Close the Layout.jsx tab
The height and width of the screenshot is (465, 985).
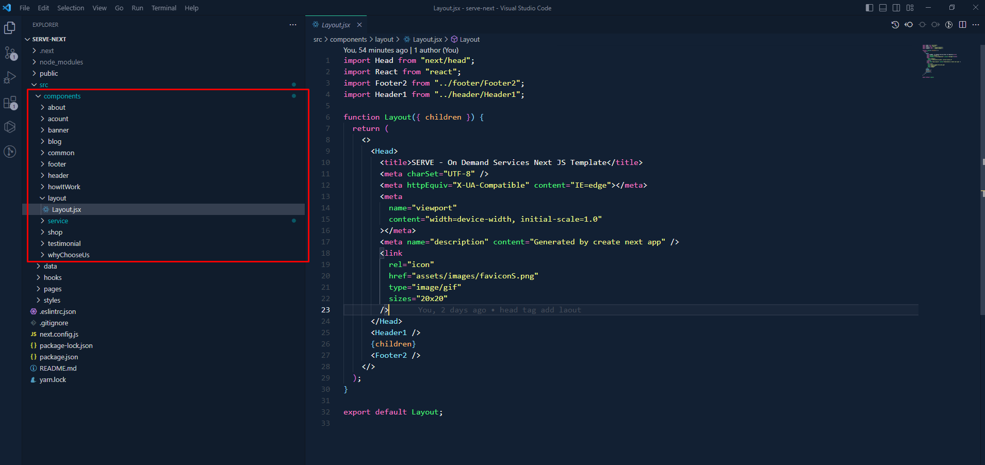coord(359,25)
